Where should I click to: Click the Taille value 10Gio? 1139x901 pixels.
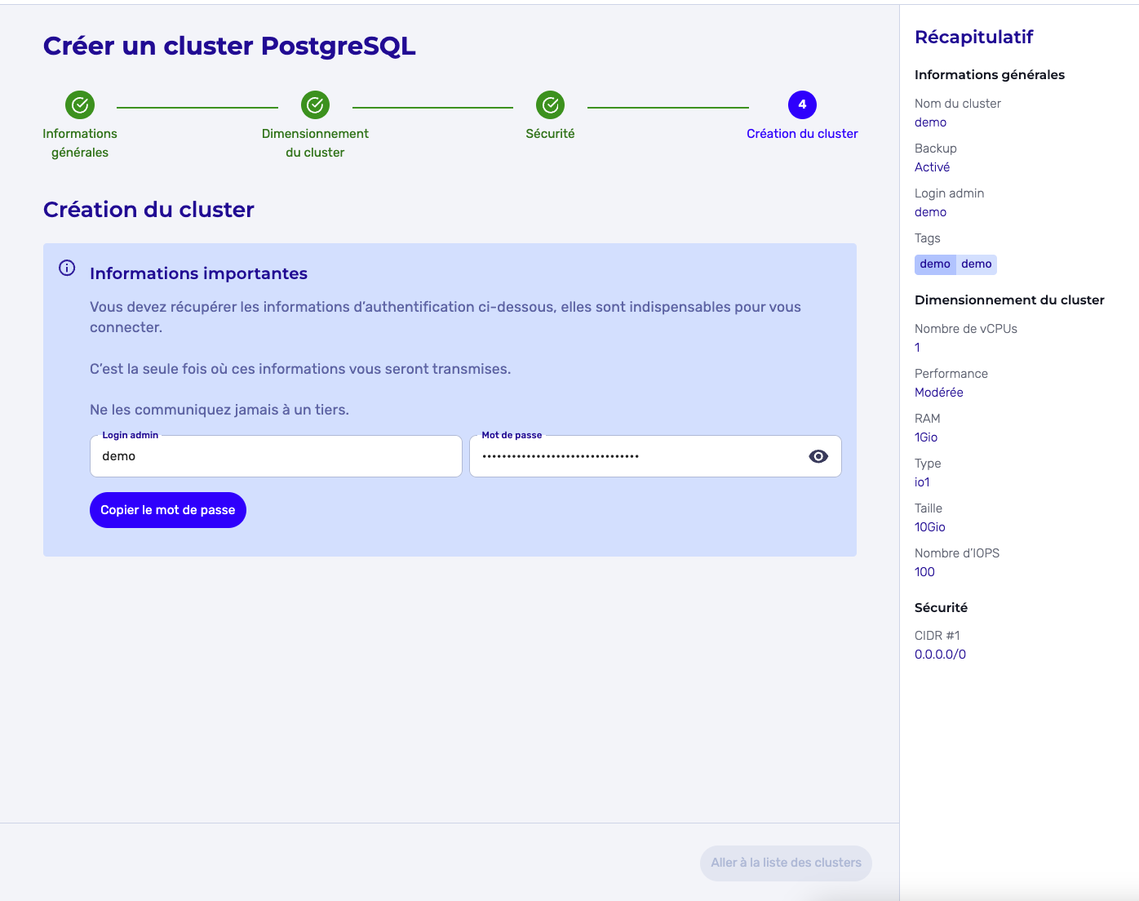(930, 527)
